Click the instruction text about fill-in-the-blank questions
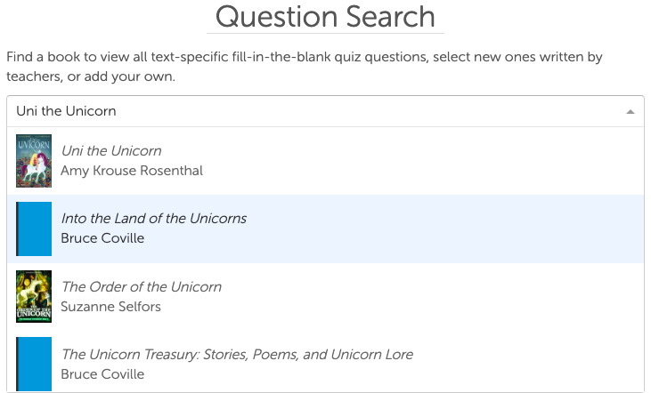 tap(305, 67)
